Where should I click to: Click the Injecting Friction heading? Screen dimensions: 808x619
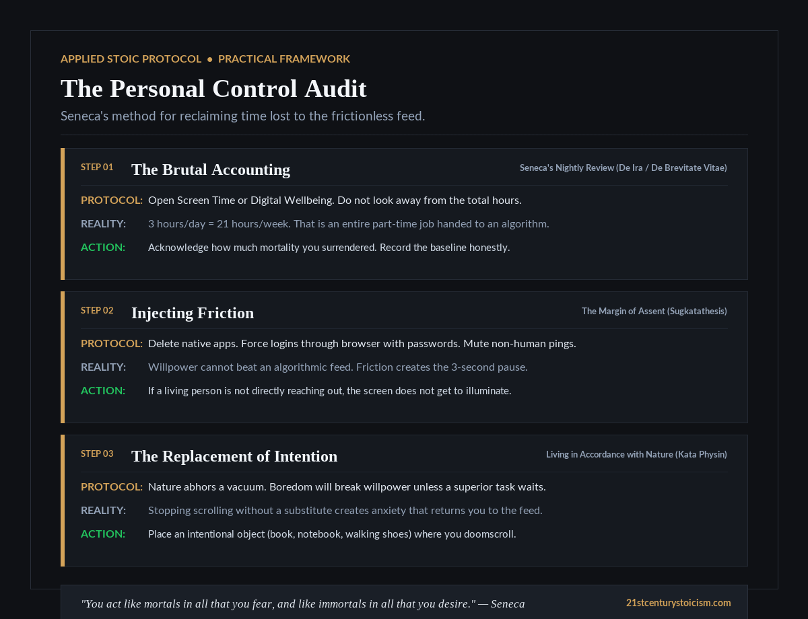[193, 313]
